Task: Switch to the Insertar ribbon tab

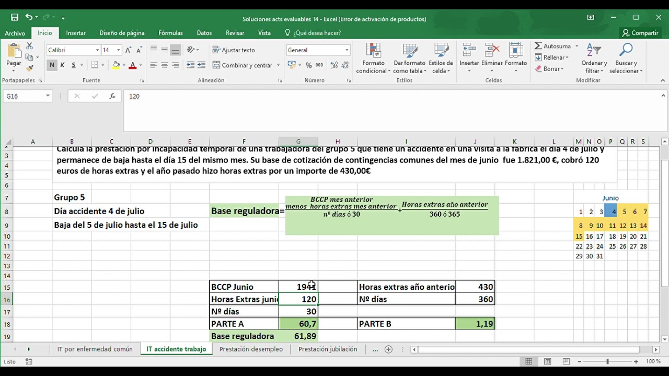Action: (x=76, y=33)
